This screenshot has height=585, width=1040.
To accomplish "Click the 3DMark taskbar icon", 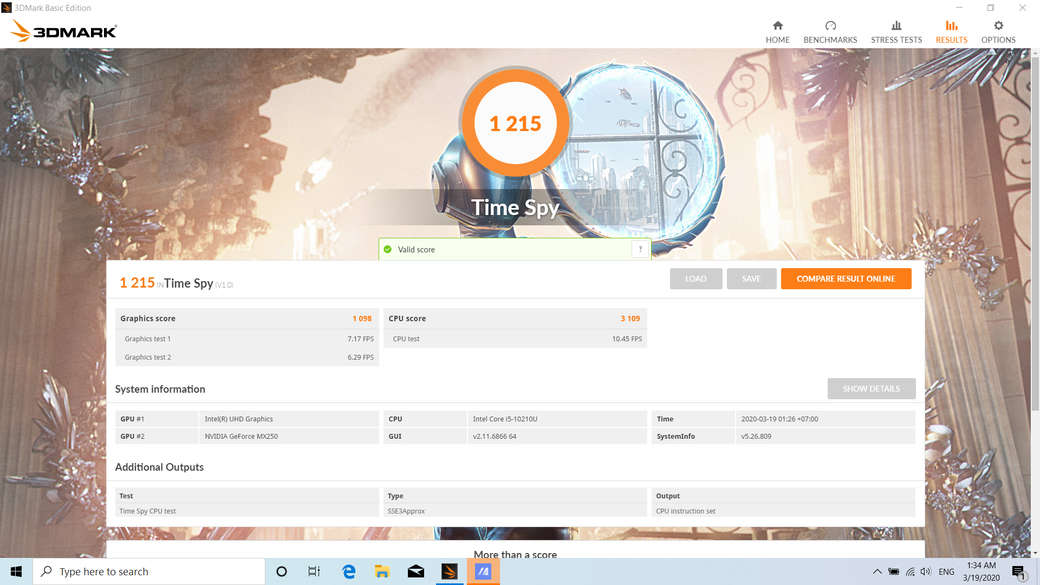I will point(450,571).
